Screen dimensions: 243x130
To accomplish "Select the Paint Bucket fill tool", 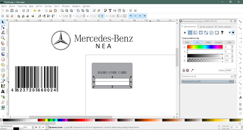I will (x=3, y=107).
